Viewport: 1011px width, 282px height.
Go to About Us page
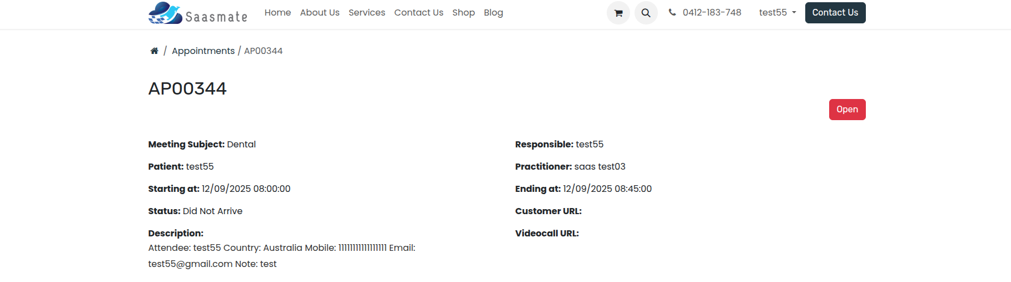coord(319,12)
